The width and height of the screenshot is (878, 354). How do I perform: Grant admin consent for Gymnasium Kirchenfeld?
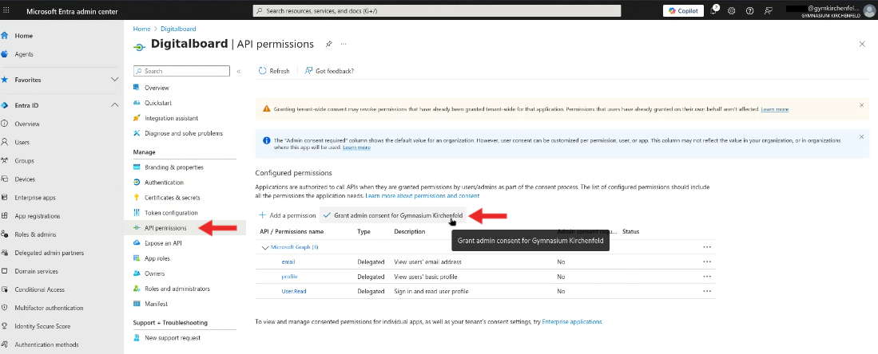point(392,215)
